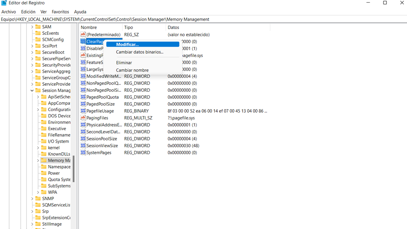This screenshot has width=407, height=229.
Task: Click REG_MULTI_SZ type cell
Action: tap(138, 118)
